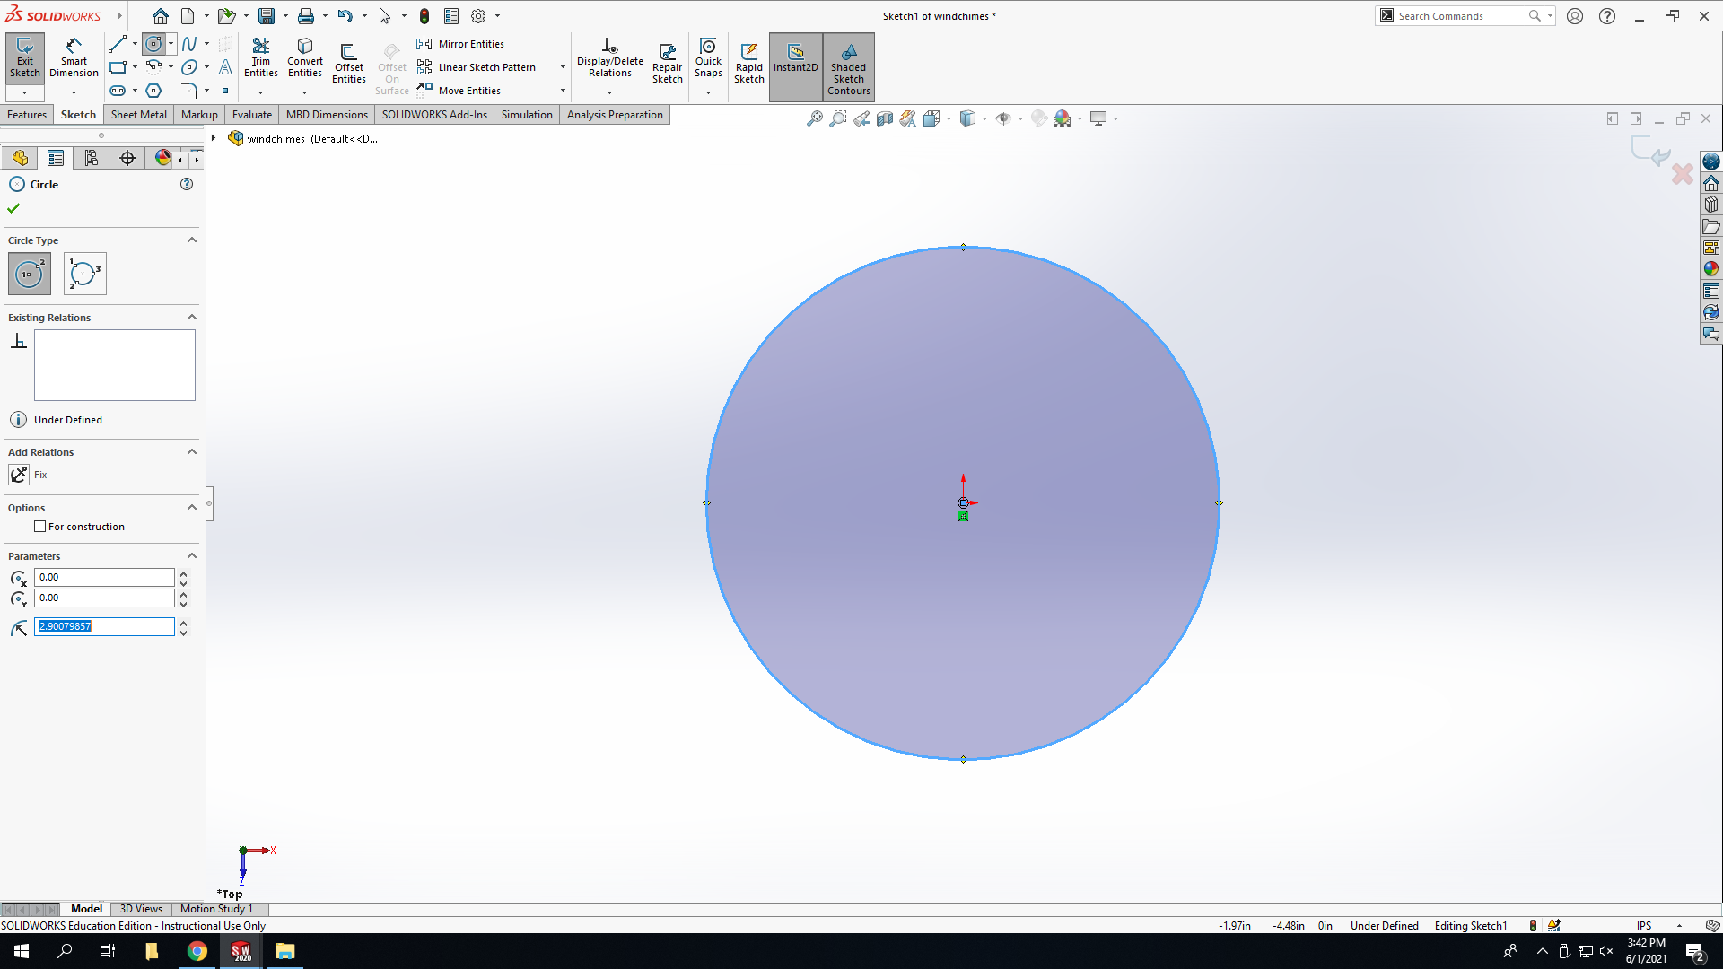Viewport: 1723px width, 969px height.
Task: Open Display/Delete Relations
Action: click(609, 59)
